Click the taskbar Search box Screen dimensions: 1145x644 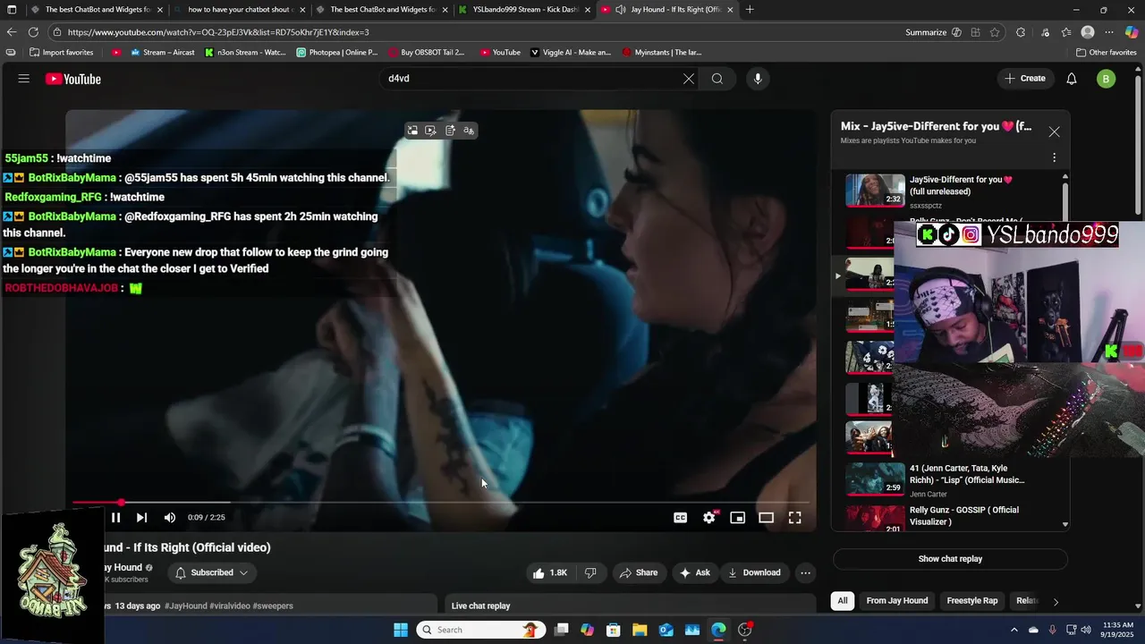[482, 630]
